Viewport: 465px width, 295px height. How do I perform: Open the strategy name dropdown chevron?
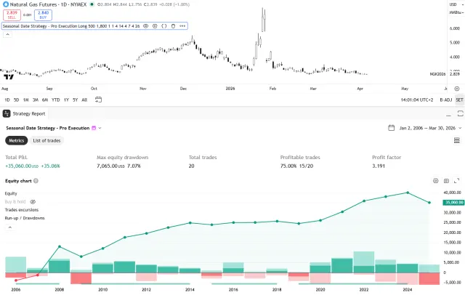(100, 128)
